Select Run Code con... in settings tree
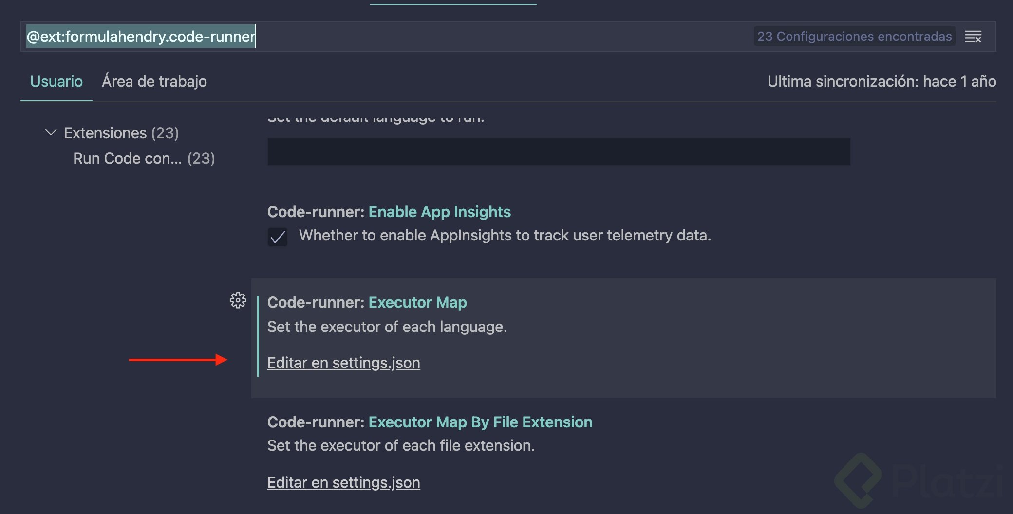Screen dimensions: 1013x514 144,158
